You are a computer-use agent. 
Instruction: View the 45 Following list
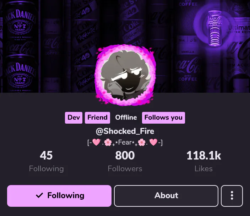click(46, 161)
